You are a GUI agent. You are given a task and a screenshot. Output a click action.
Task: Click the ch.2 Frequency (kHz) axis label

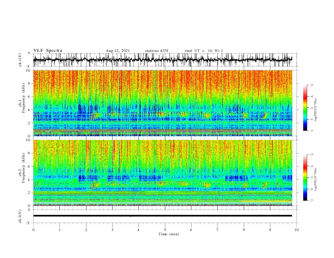[22, 167]
